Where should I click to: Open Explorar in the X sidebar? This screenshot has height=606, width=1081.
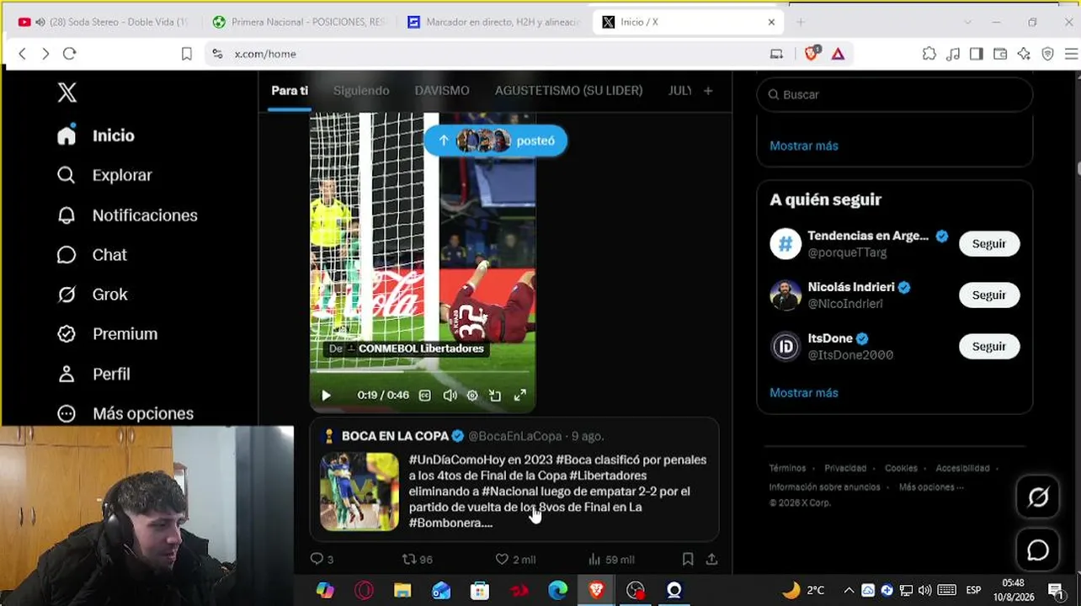click(104, 175)
